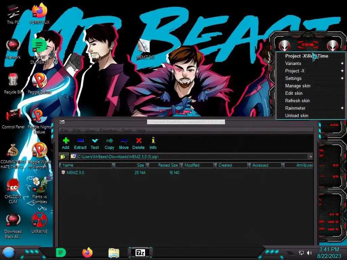Image resolution: width=347 pixels, height=260 pixels.
Task: Click the Add button in 7-Zip toolbar
Action: [65, 143]
